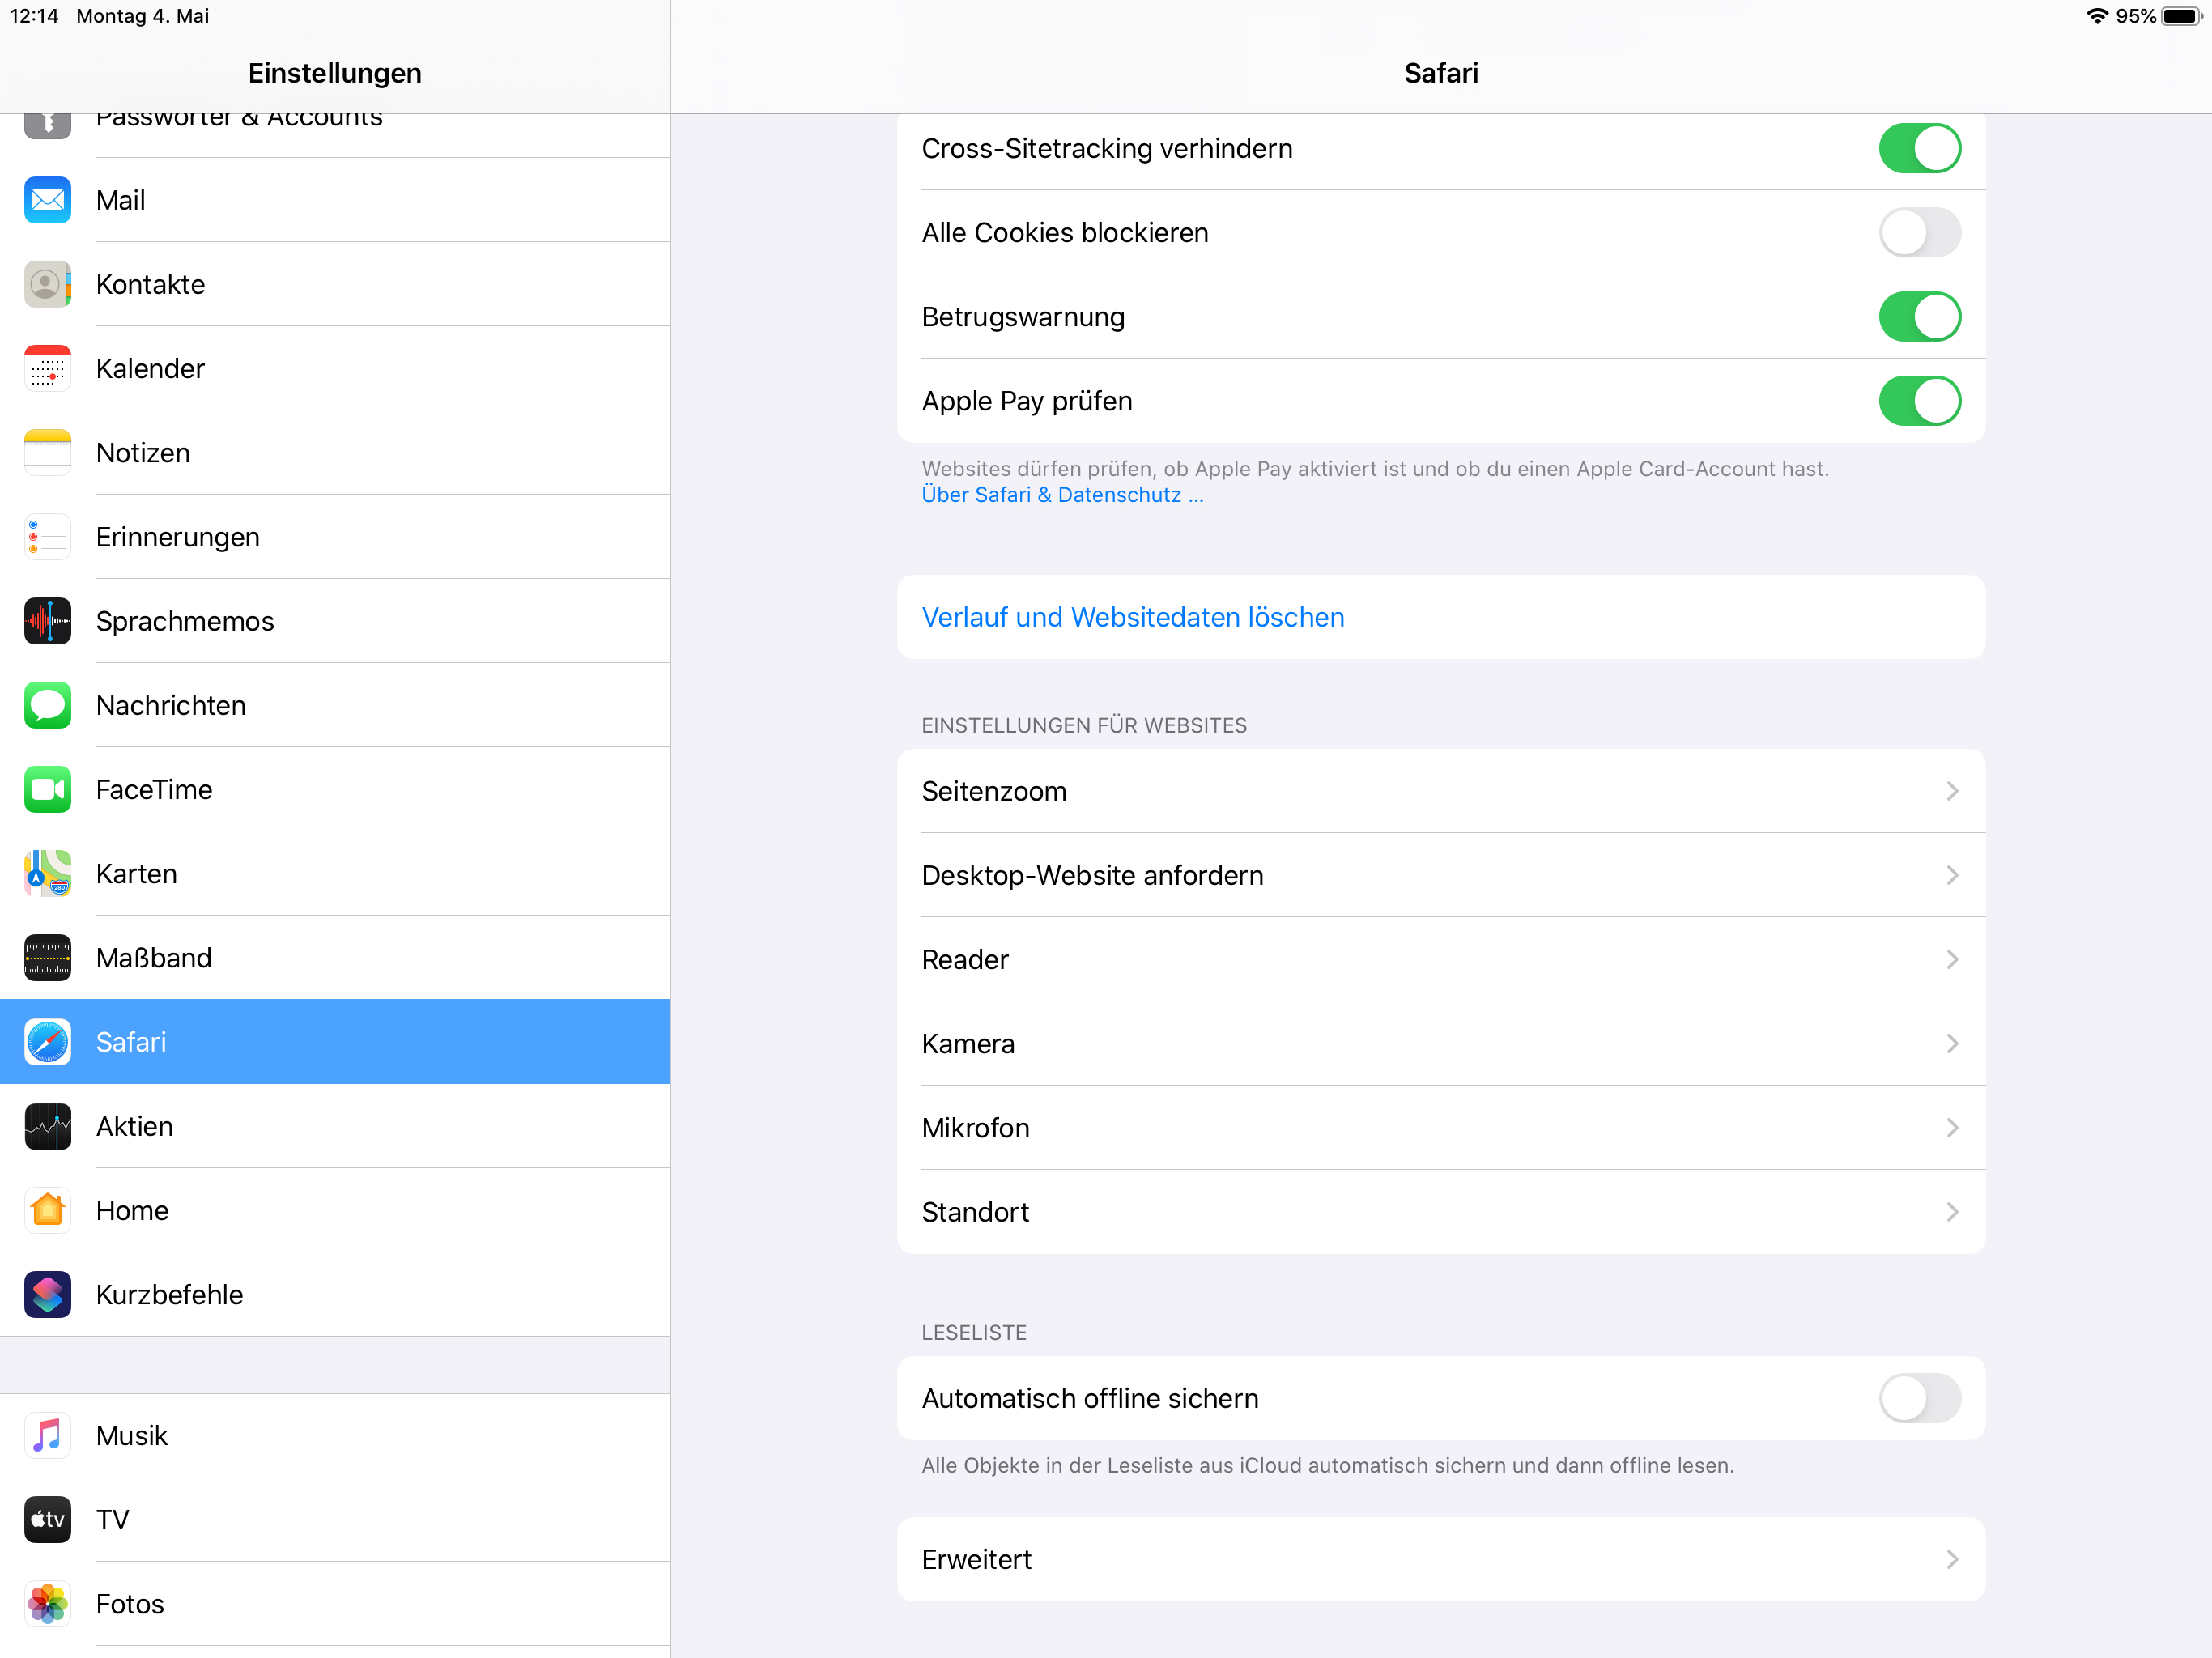Open the Reader row label

click(965, 959)
